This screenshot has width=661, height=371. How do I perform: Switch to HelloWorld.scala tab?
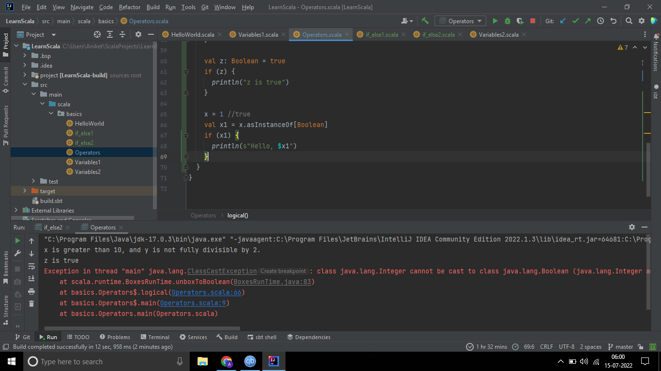[x=193, y=34]
